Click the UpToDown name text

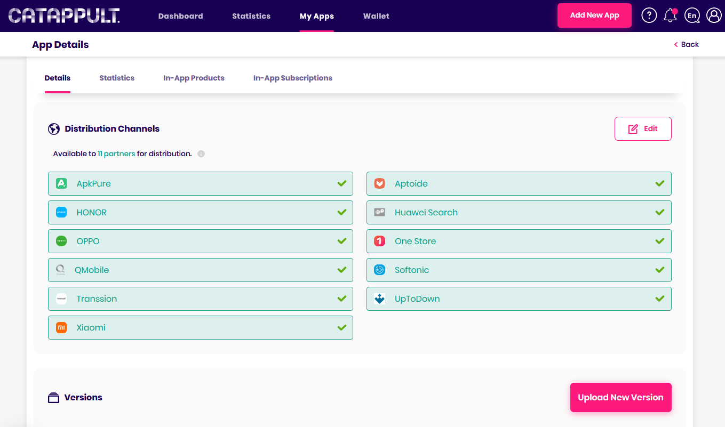pos(417,299)
